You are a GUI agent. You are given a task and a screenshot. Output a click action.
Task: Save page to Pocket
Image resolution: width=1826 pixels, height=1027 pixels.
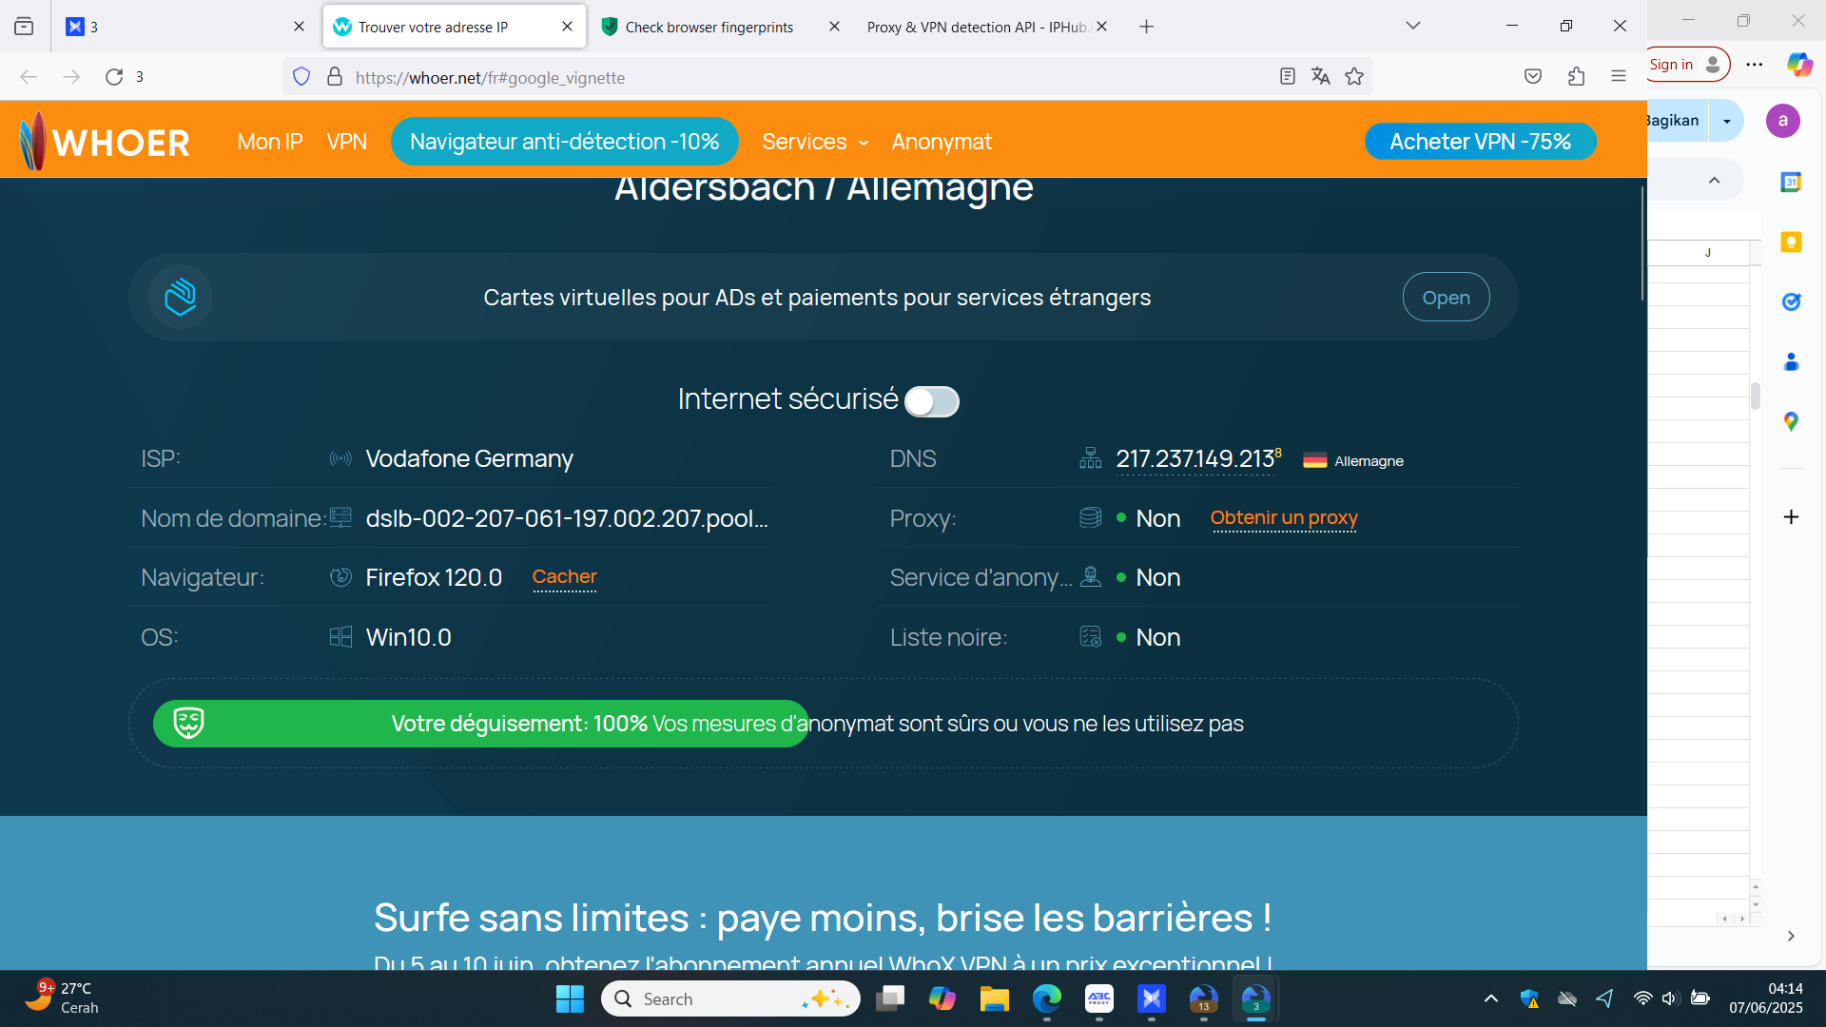pyautogui.click(x=1533, y=77)
